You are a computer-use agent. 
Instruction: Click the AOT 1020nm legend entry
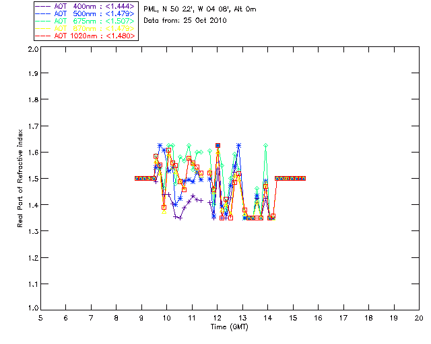[x=86, y=36]
